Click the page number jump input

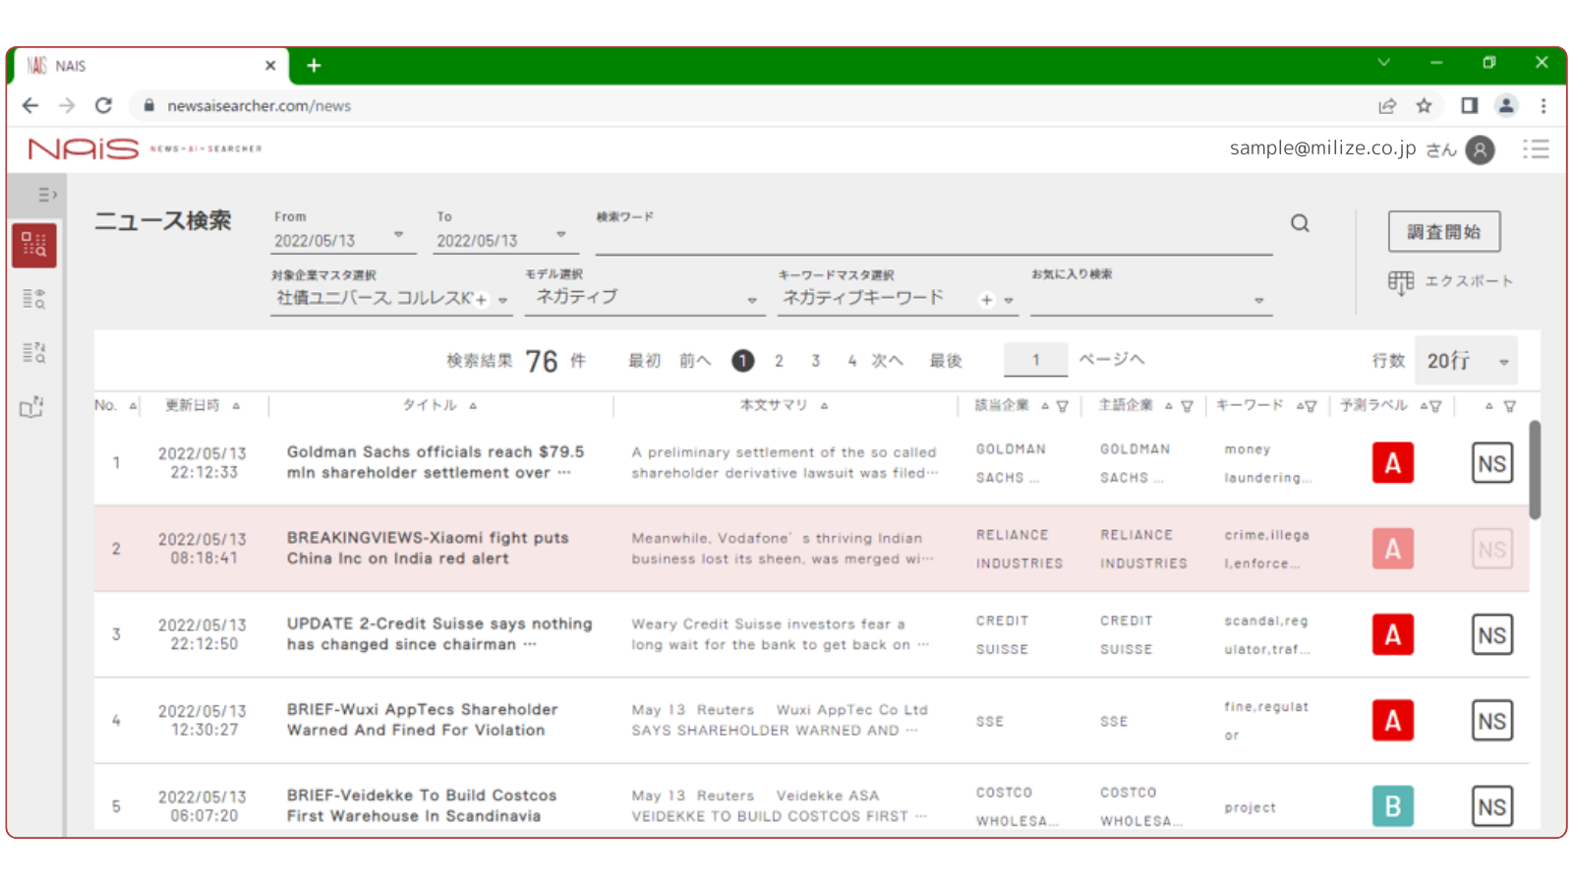1035,360
